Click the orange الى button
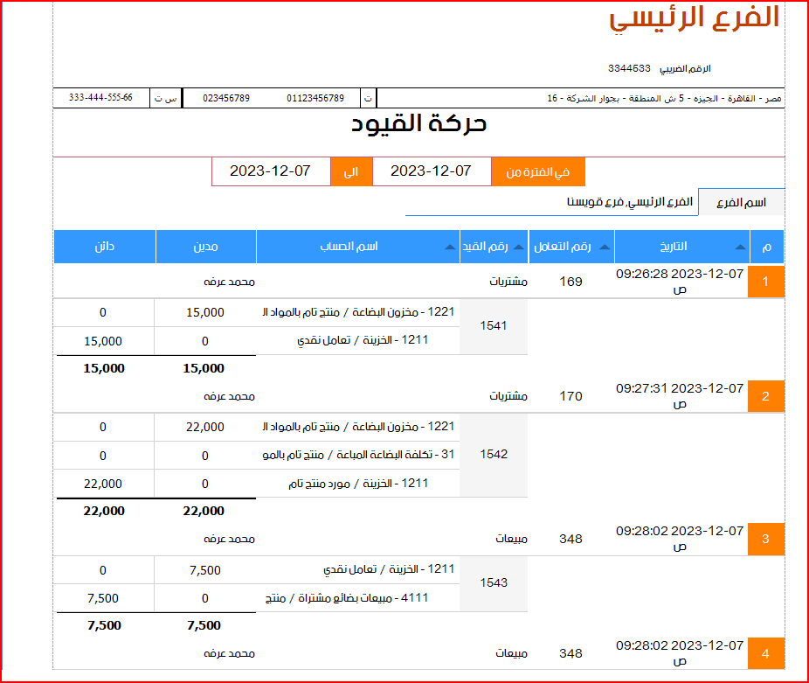This screenshot has height=683, width=809. tap(350, 171)
